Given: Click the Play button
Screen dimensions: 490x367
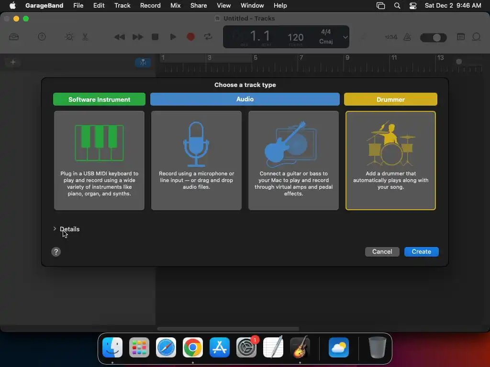Looking at the screenshot, I should pyautogui.click(x=173, y=37).
